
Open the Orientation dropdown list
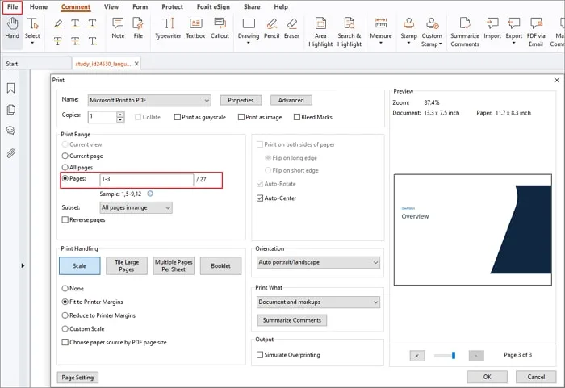pyautogui.click(x=317, y=262)
